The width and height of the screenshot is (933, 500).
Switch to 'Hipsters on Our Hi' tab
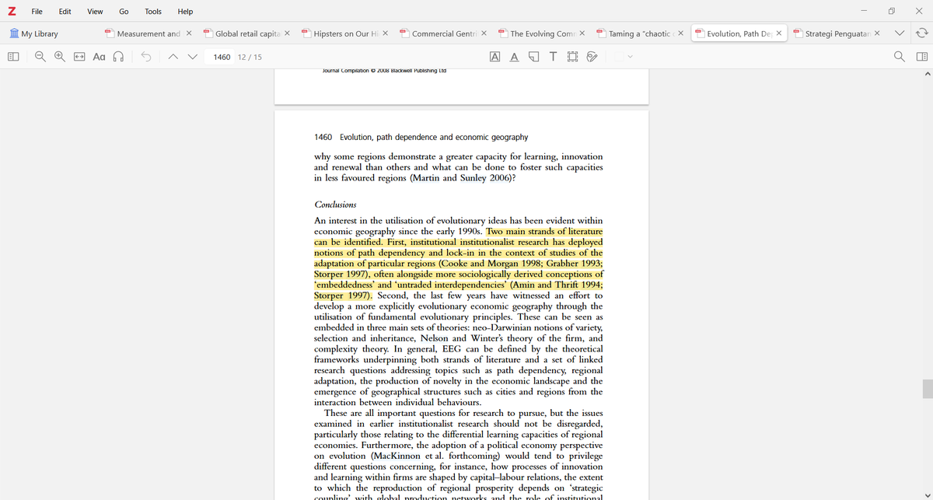pyautogui.click(x=345, y=33)
